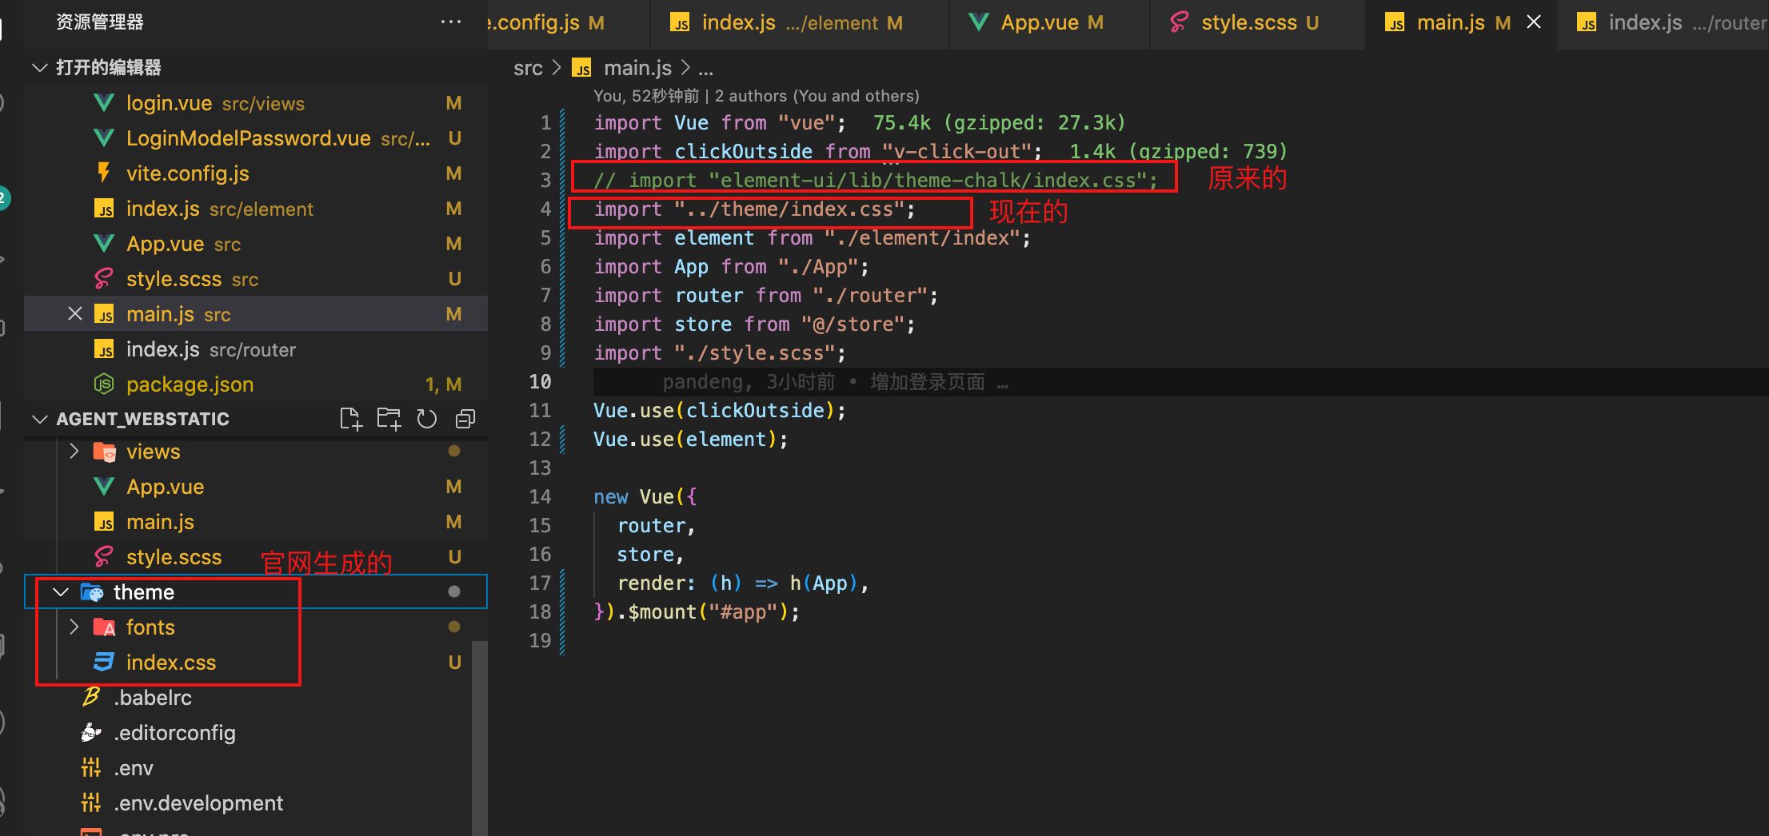Screen dimensions: 1769x836
Task: Switch to the style.scss tab
Action: pos(1257,23)
